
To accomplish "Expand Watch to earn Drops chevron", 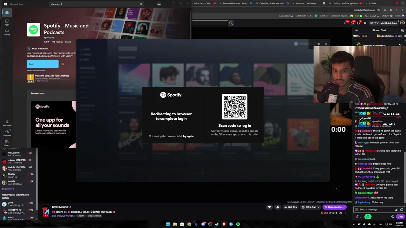I will pyautogui.click(x=400, y=45).
